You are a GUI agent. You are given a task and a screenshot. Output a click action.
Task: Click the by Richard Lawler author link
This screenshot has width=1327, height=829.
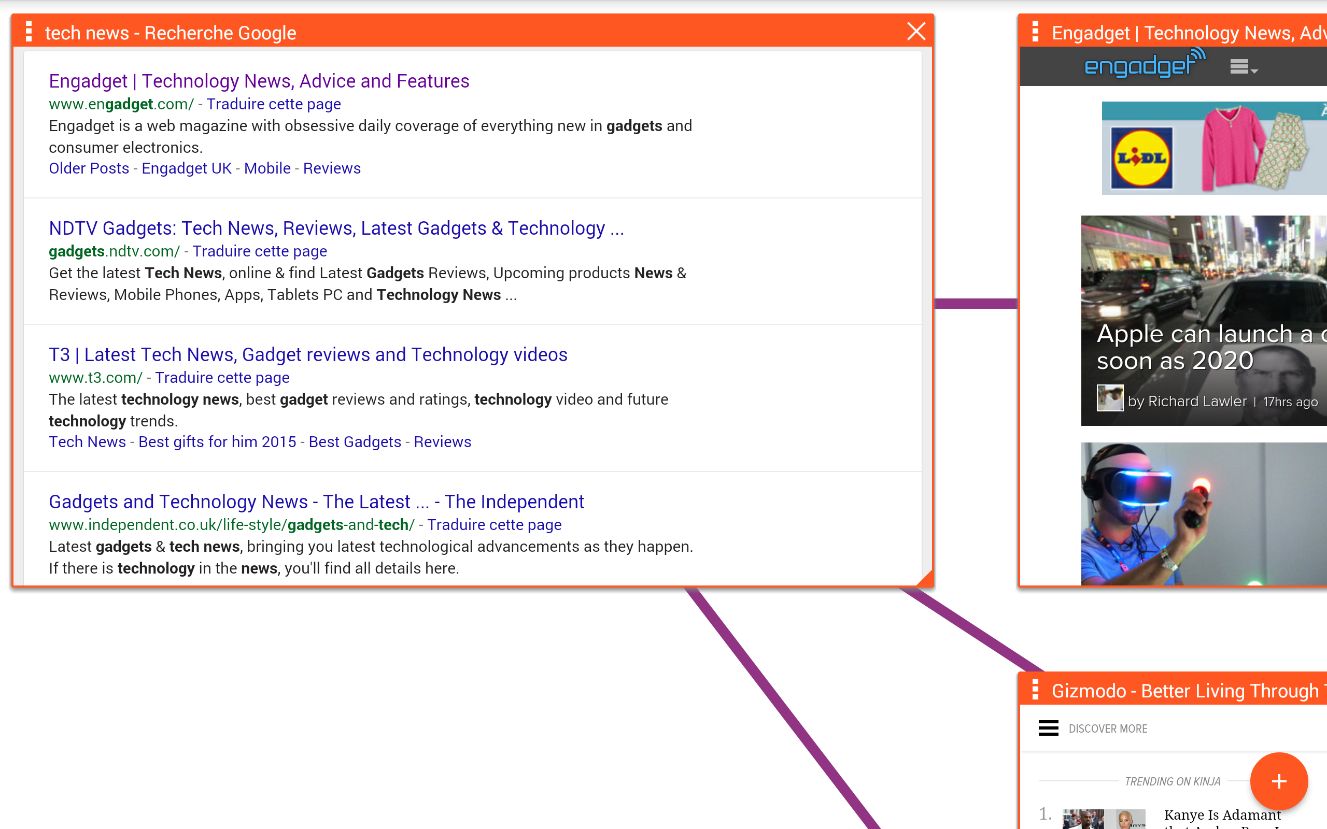coord(1187,402)
